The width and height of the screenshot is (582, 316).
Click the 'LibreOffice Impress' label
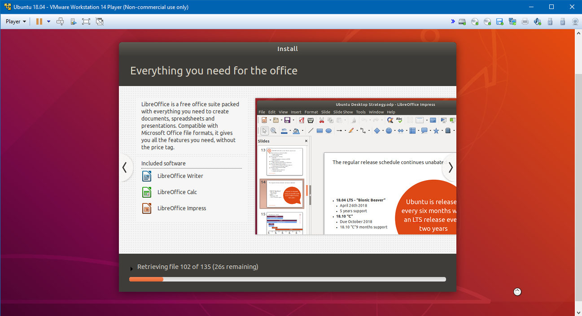(182, 208)
